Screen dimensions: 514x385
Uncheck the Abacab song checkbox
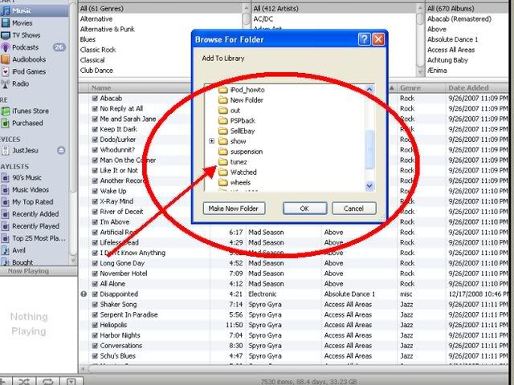tap(95, 98)
